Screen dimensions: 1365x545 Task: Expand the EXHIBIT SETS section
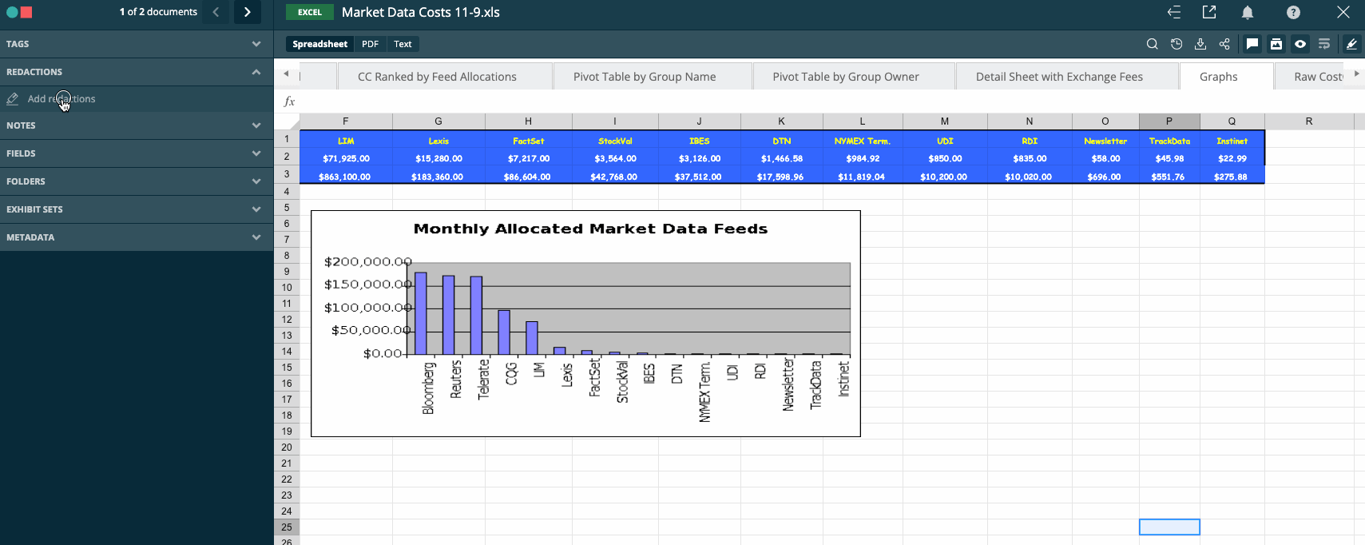137,209
